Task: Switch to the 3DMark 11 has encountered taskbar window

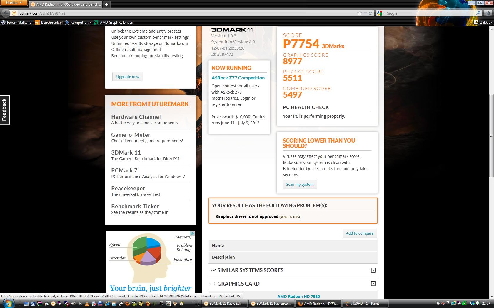Action: coord(271,304)
